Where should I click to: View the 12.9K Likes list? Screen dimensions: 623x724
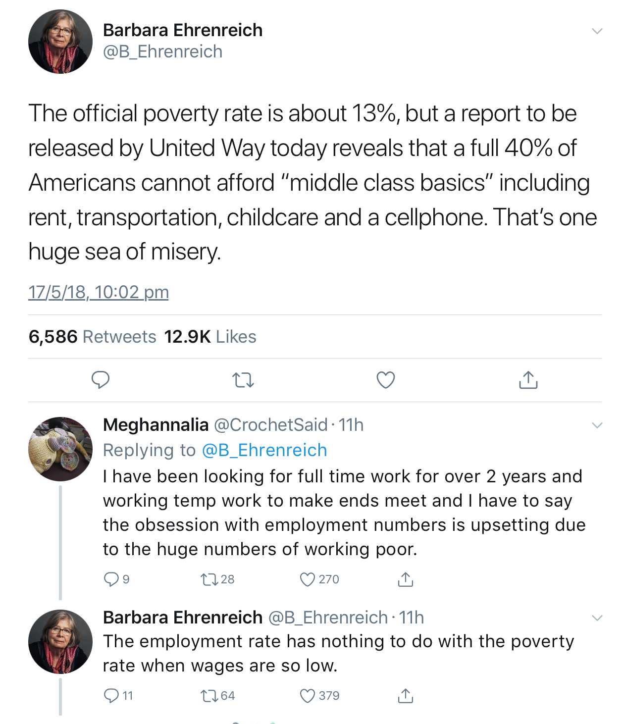[210, 337]
